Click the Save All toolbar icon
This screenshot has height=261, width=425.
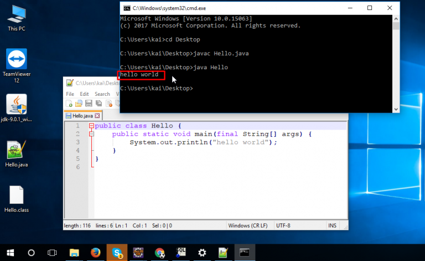click(99, 104)
